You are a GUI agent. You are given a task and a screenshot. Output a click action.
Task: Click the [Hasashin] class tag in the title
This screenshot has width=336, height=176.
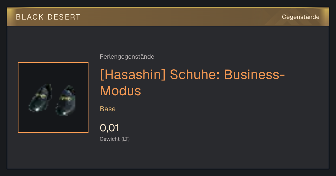pyautogui.click(x=133, y=75)
